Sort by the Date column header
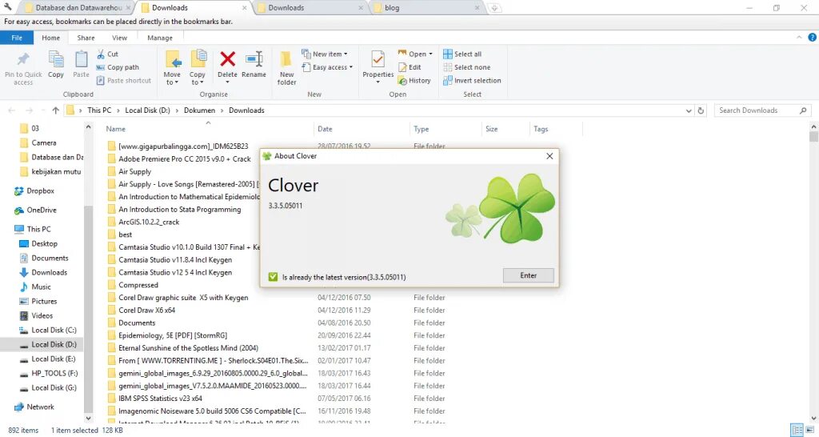819x437 pixels. coord(325,129)
